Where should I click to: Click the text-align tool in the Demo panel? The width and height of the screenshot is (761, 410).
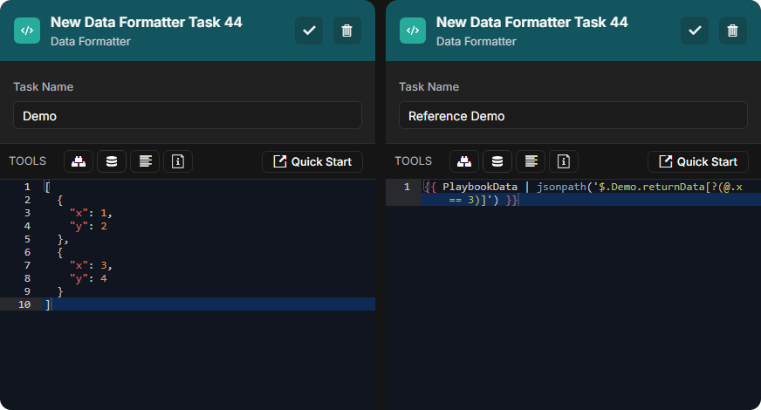coord(145,161)
